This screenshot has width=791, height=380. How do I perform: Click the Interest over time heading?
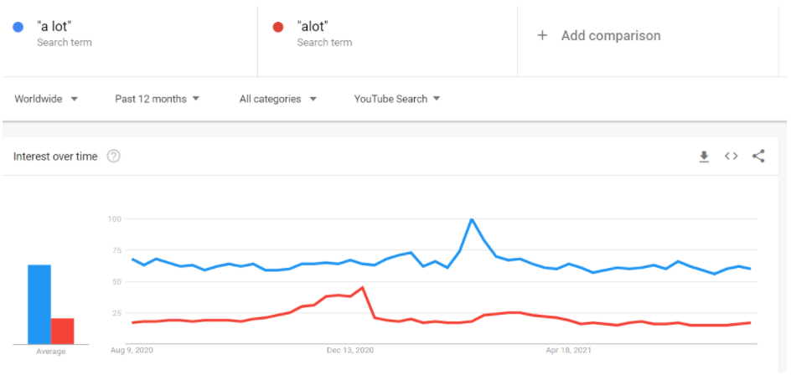coord(55,157)
